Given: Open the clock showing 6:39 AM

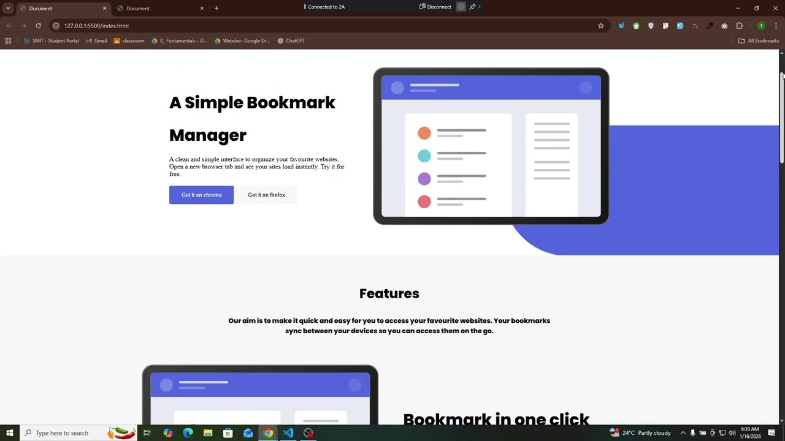Looking at the screenshot, I should pos(750,433).
